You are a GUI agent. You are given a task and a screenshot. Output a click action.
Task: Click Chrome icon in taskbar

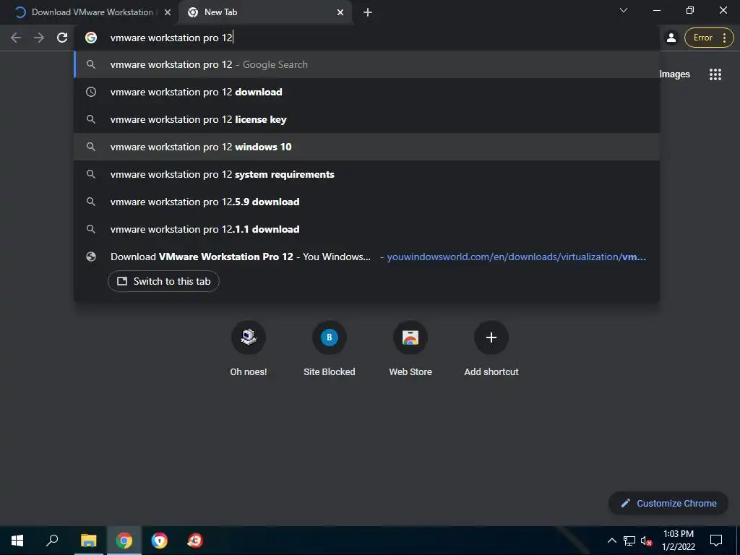point(124,541)
